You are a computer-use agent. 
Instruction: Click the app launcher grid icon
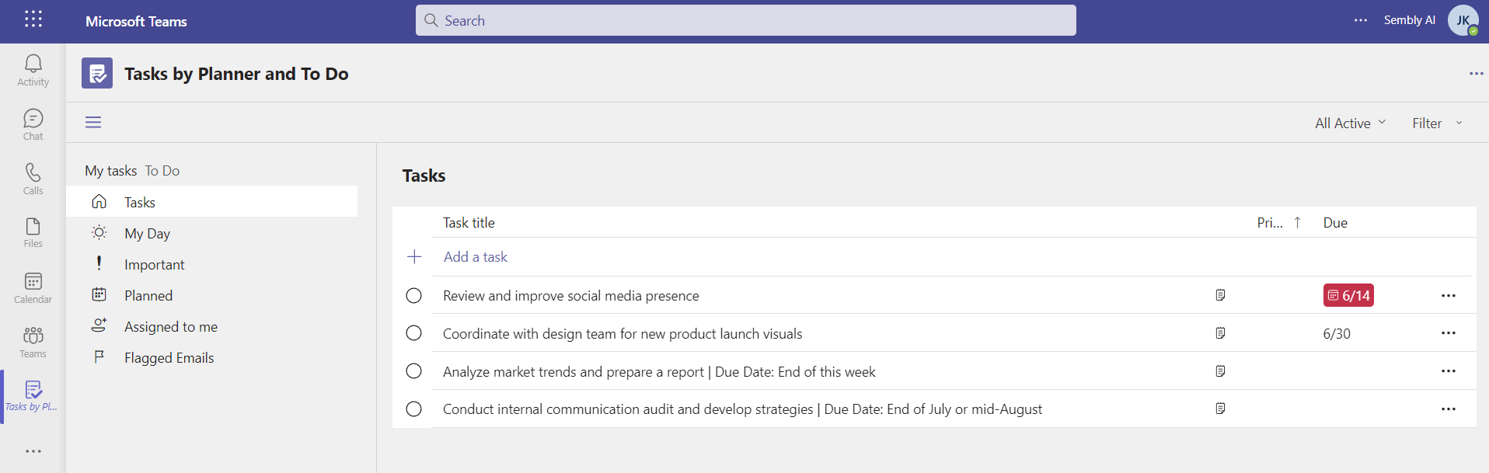(x=33, y=19)
